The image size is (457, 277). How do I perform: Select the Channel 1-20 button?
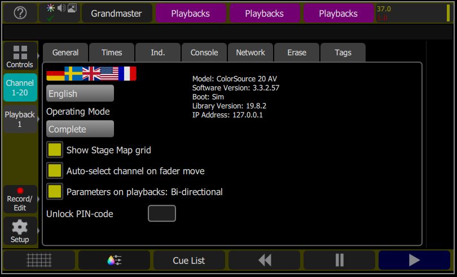20,87
